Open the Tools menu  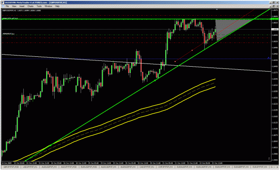tap(39, 6)
